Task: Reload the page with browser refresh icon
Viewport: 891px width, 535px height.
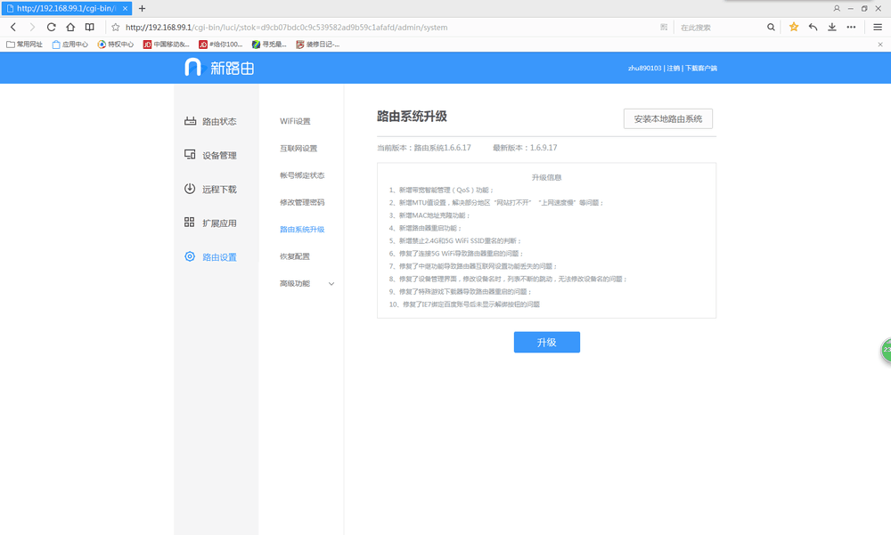Action: coord(52,28)
